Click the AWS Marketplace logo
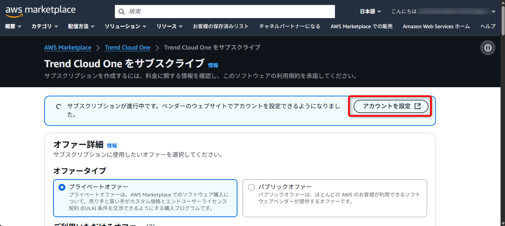The width and height of the screenshot is (505, 226). [x=40, y=11]
